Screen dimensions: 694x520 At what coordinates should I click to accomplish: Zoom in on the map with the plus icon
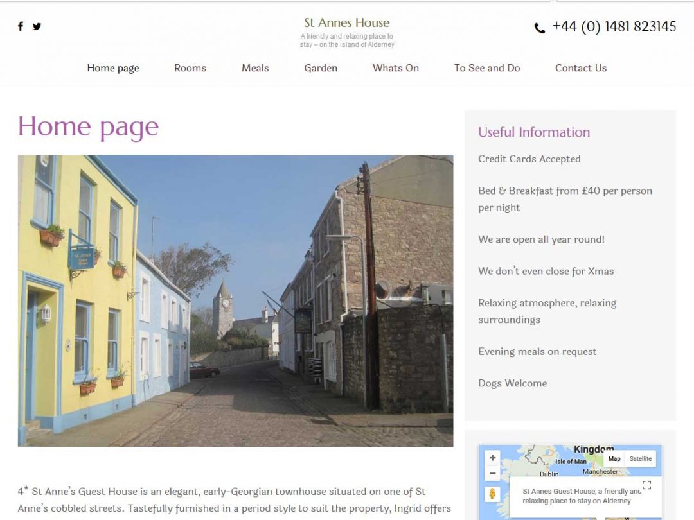pyautogui.click(x=492, y=458)
